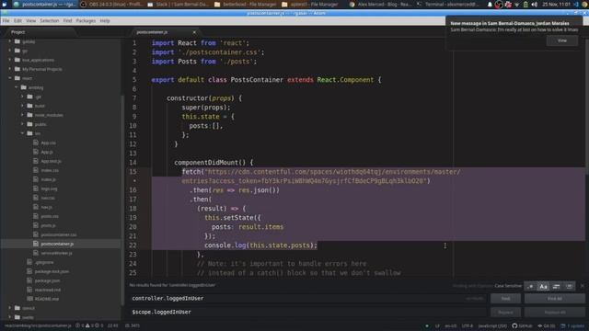Image resolution: width=589 pixels, height=331 pixels.
Task: Open the Packages menu
Action: [x=86, y=20]
